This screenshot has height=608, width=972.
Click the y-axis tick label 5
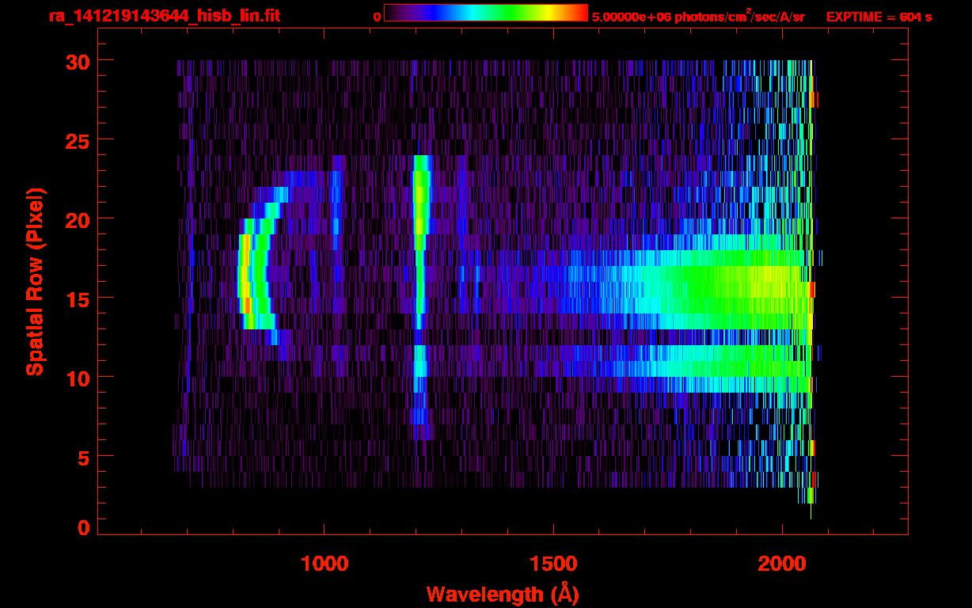tap(83, 457)
